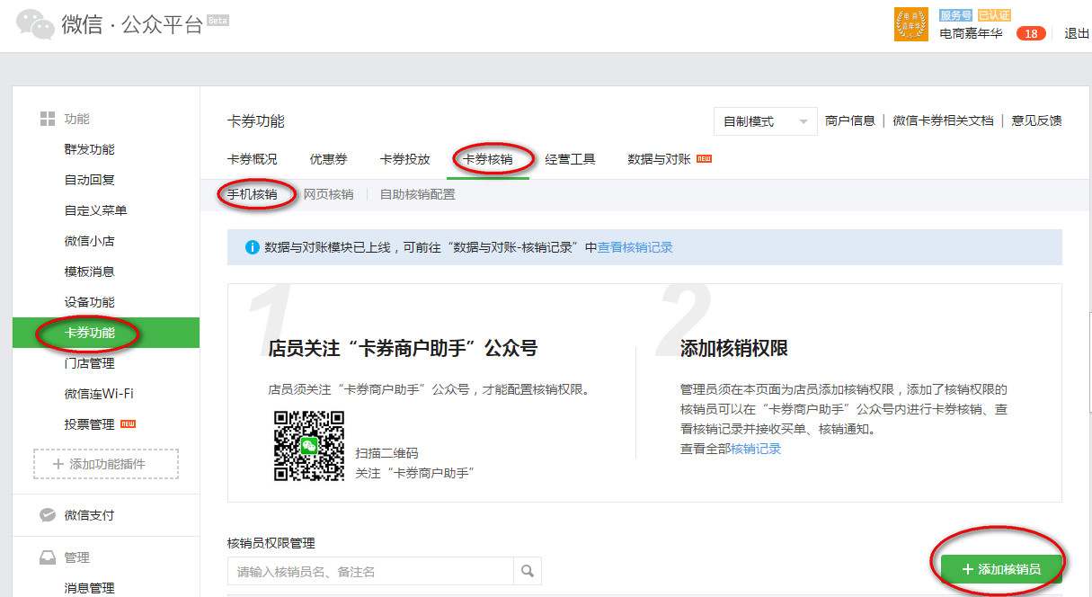Click the 功能 section header
Image resolution: width=1092 pixels, height=597 pixels.
tap(76, 119)
